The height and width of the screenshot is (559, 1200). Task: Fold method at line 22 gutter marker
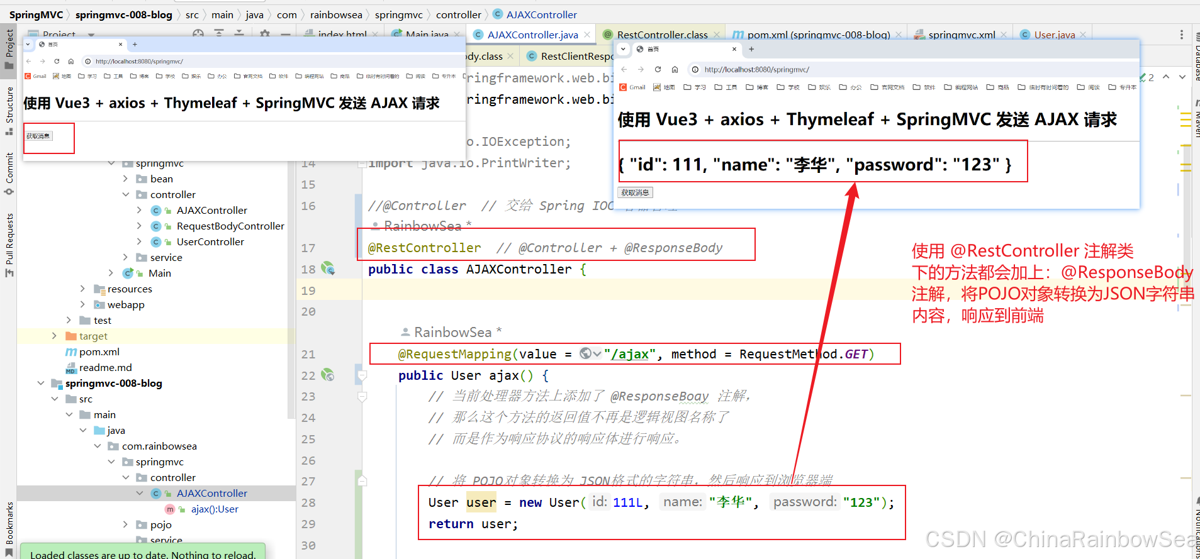tap(362, 375)
